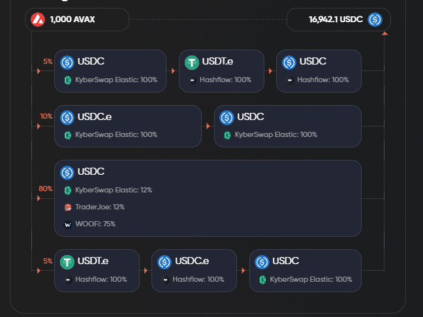
Task: Click the WOOFi: 75% label
Action: [x=95, y=224]
